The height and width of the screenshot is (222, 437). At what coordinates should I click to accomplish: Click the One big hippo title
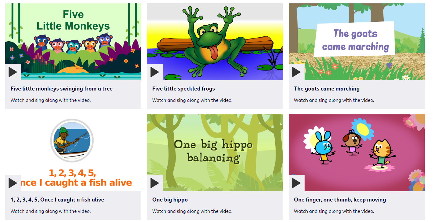(x=170, y=200)
